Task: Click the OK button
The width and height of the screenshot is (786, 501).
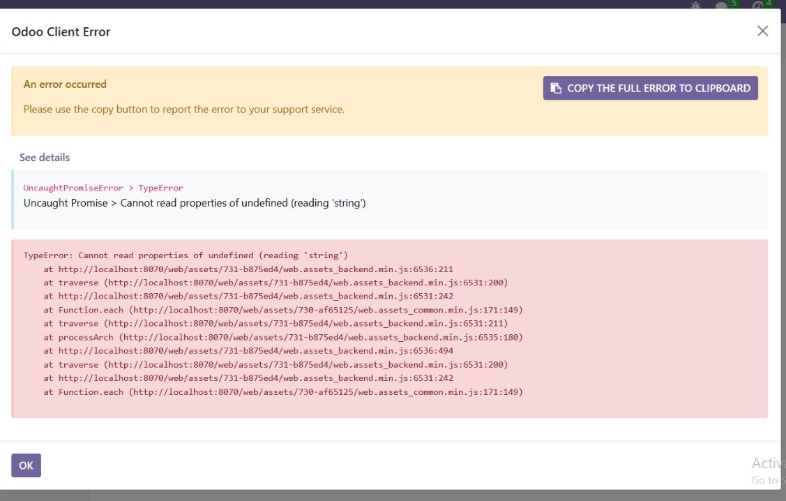Action: [x=26, y=465]
